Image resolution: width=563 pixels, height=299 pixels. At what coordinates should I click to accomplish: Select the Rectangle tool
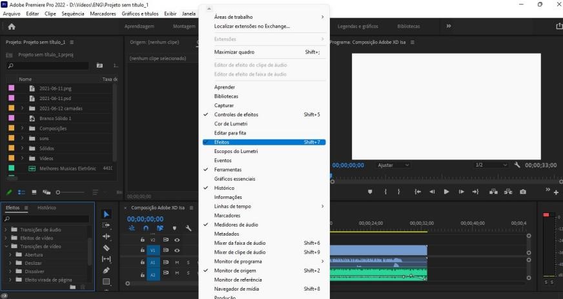point(107,282)
